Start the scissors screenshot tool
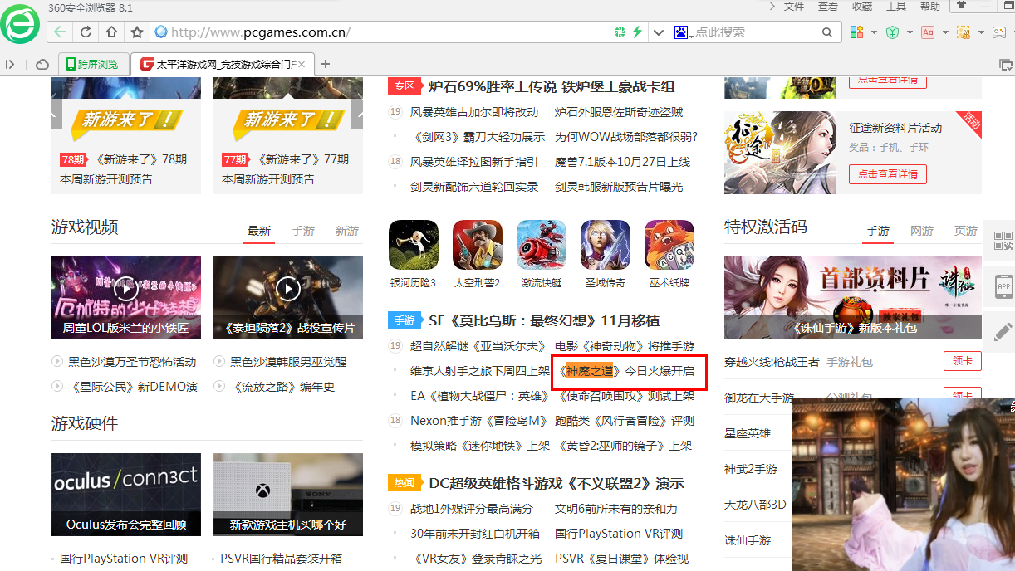 [964, 32]
